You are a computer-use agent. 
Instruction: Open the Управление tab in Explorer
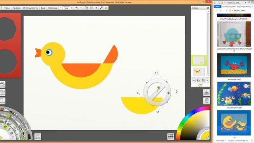245,7
